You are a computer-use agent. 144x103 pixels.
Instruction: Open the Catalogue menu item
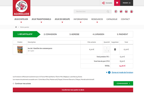click(x=112, y=19)
